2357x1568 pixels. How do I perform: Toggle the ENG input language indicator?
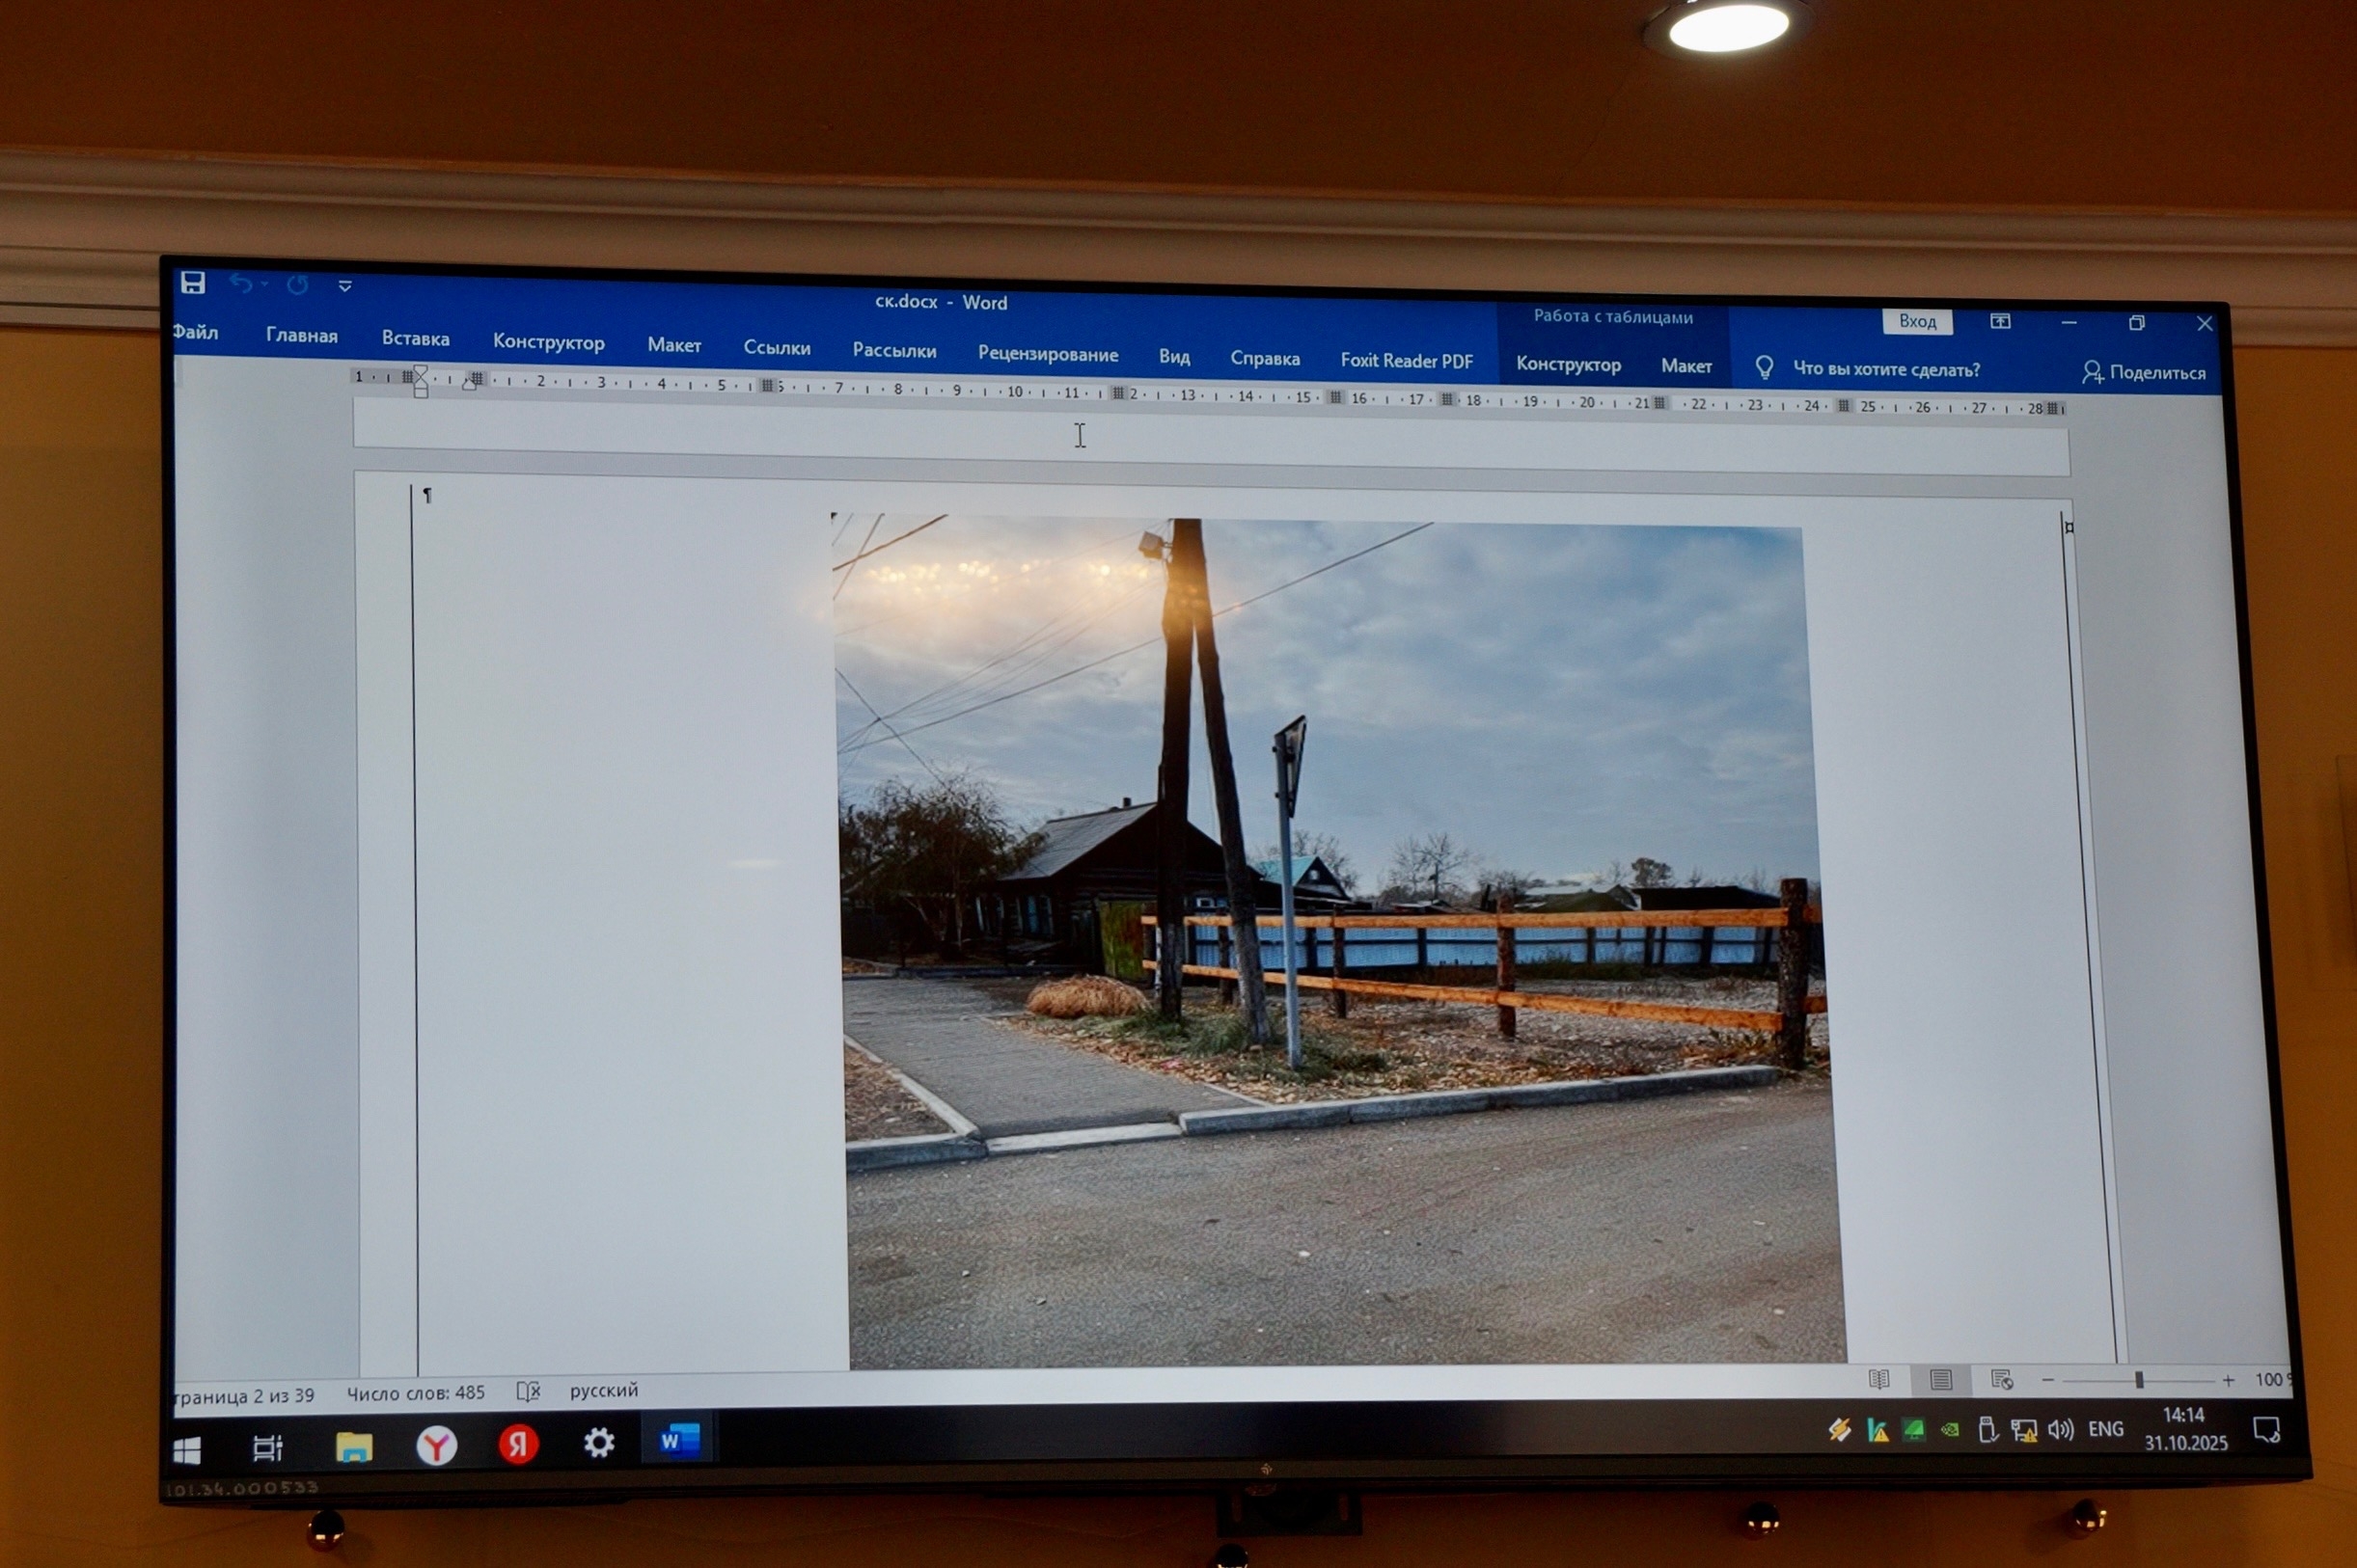coord(2105,1429)
